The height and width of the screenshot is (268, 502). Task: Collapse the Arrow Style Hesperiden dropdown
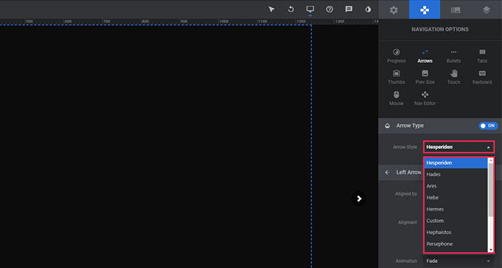[459, 147]
